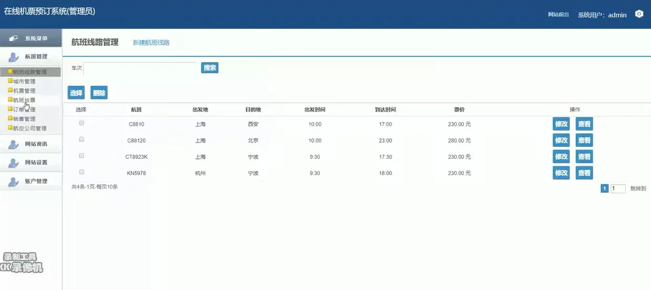
Task: Click the yellow folder icon next to 城市管理
Action: pyautogui.click(x=10, y=81)
